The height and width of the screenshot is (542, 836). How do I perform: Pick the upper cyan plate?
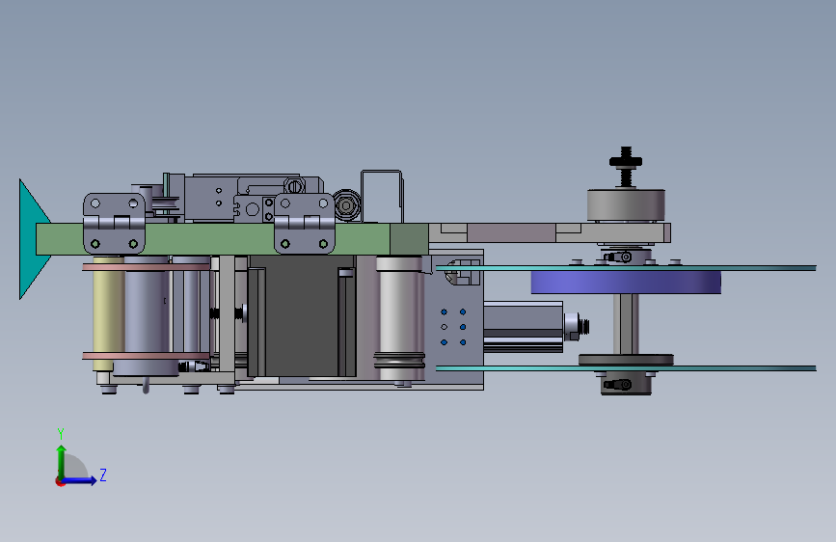(x=626, y=268)
